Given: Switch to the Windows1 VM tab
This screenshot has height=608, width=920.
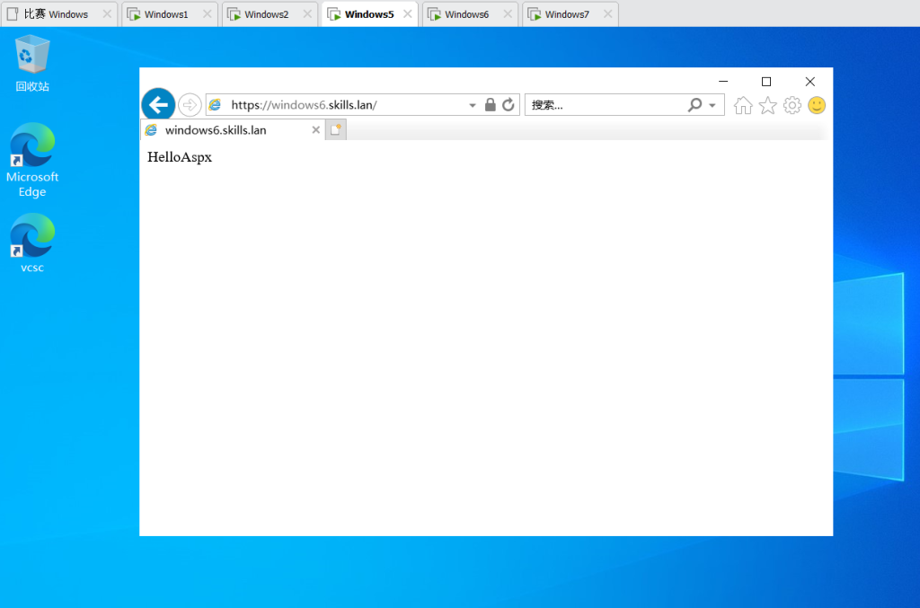Looking at the screenshot, I should [x=165, y=14].
